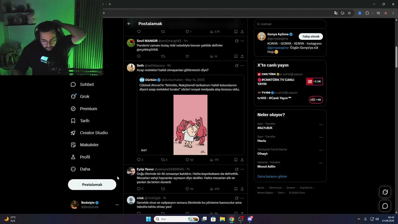Open the 17K views stats on Seth's post
398x224 pixels.
pyautogui.click(x=214, y=160)
